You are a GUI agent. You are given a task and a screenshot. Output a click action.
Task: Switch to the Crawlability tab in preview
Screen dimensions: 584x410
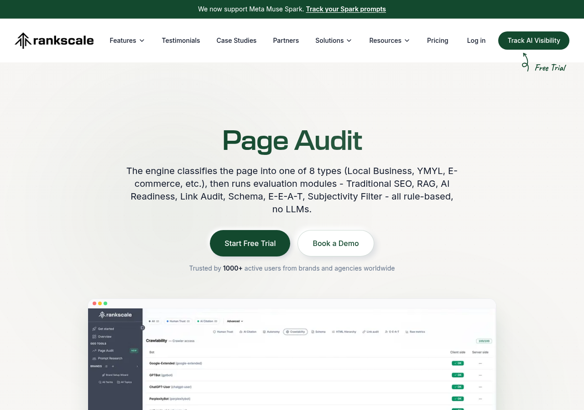[295, 332]
